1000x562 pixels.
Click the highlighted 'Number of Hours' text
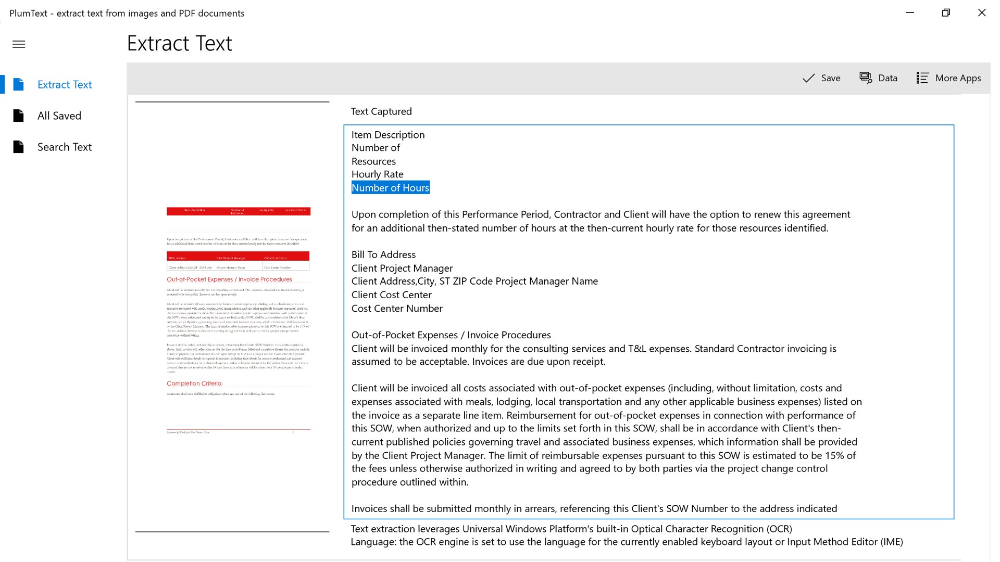(390, 188)
